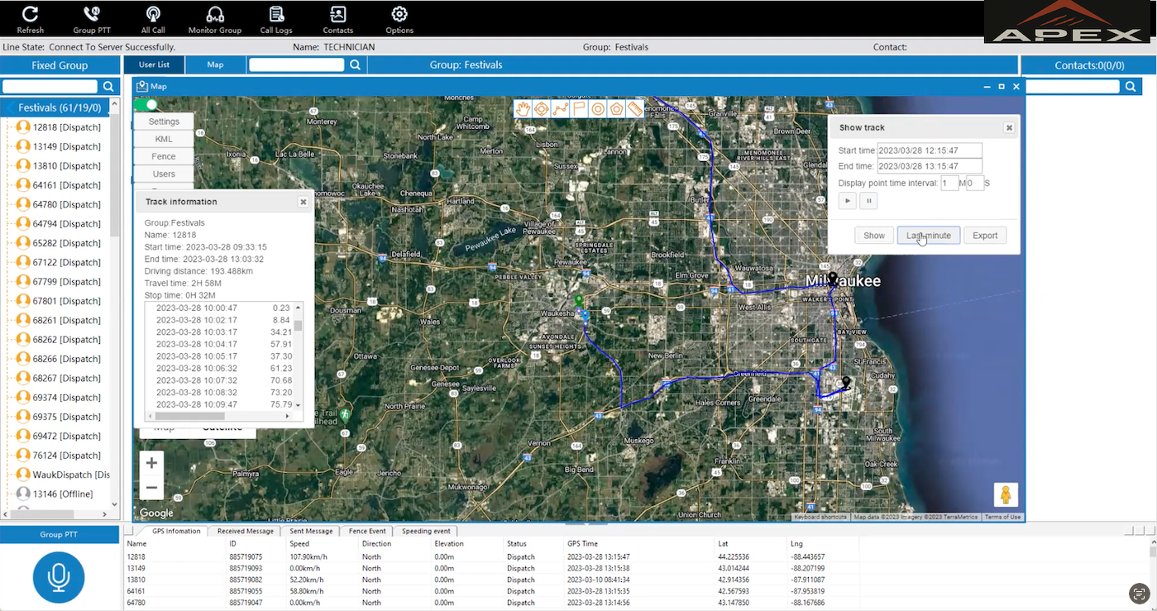Image resolution: width=1157 pixels, height=611 pixels.
Task: Collapse the Festivals group list
Action: pyautogui.click(x=10, y=108)
